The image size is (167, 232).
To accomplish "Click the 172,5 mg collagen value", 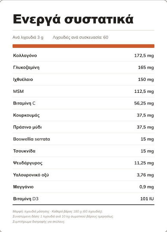I will [x=144, y=55].
